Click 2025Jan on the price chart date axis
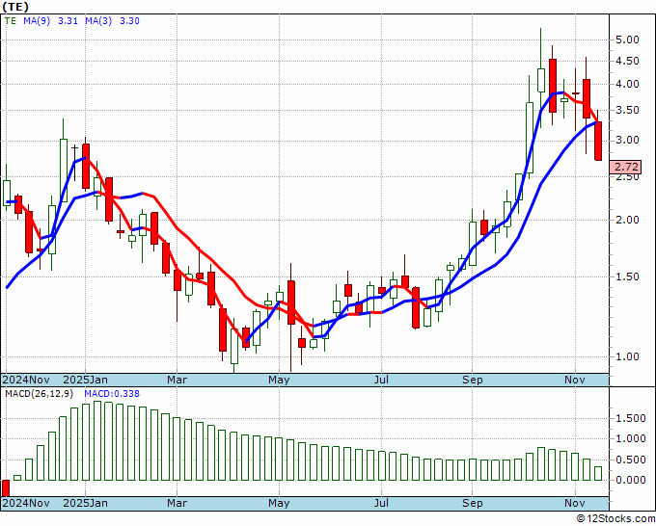656x526 pixels. [85, 380]
